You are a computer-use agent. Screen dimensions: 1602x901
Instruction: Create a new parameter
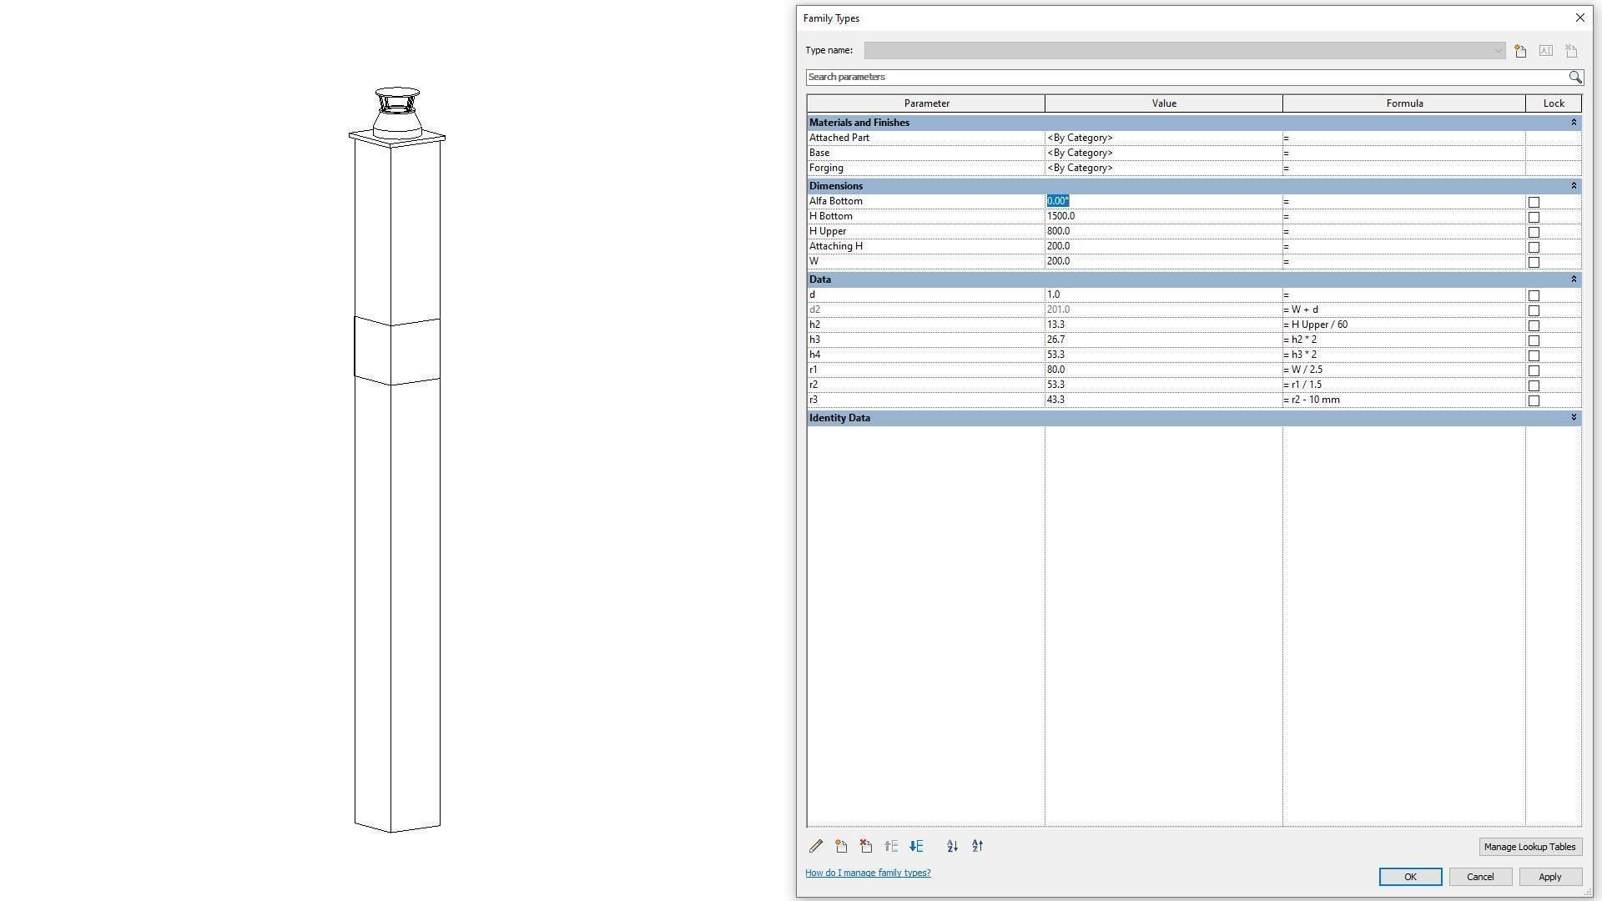coord(841,846)
